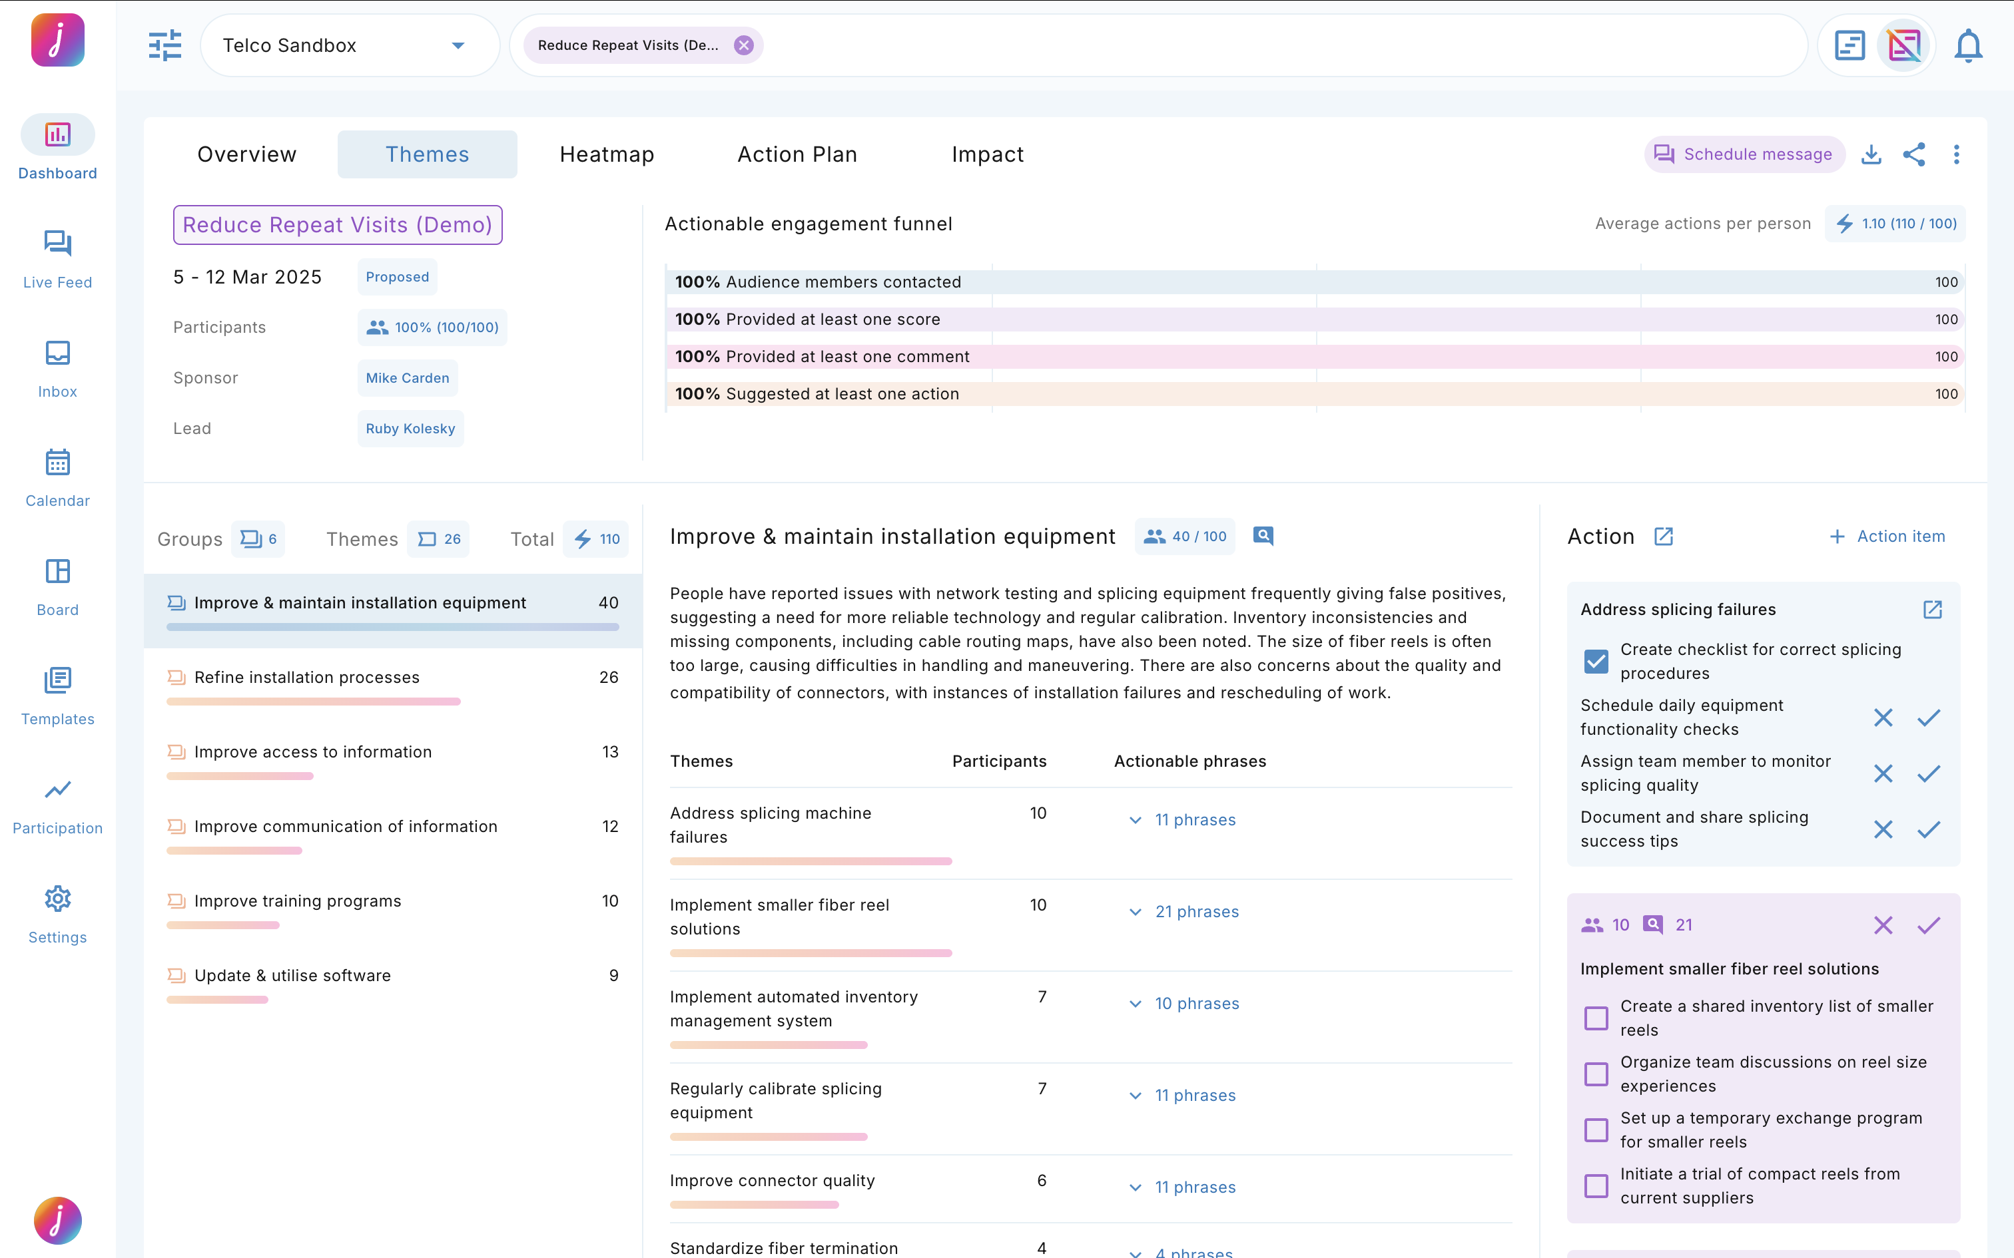Uncheck Create checklist for correct splicing procedures

click(x=1595, y=662)
